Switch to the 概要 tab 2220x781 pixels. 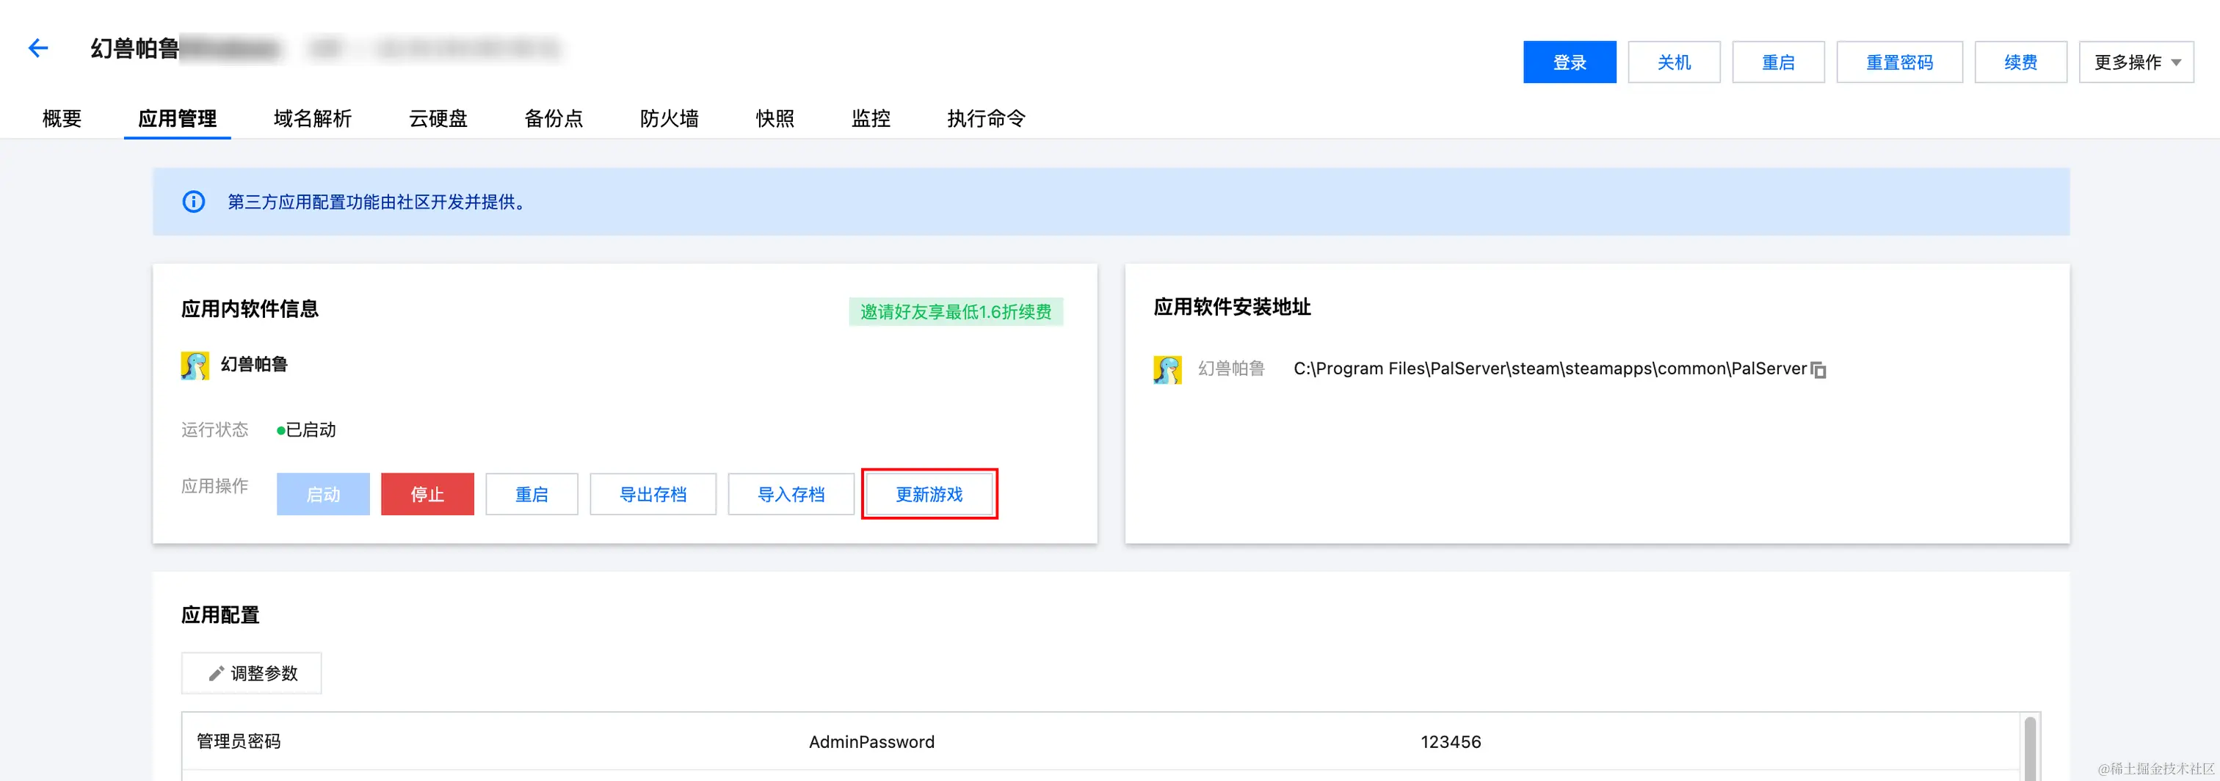[x=62, y=118]
